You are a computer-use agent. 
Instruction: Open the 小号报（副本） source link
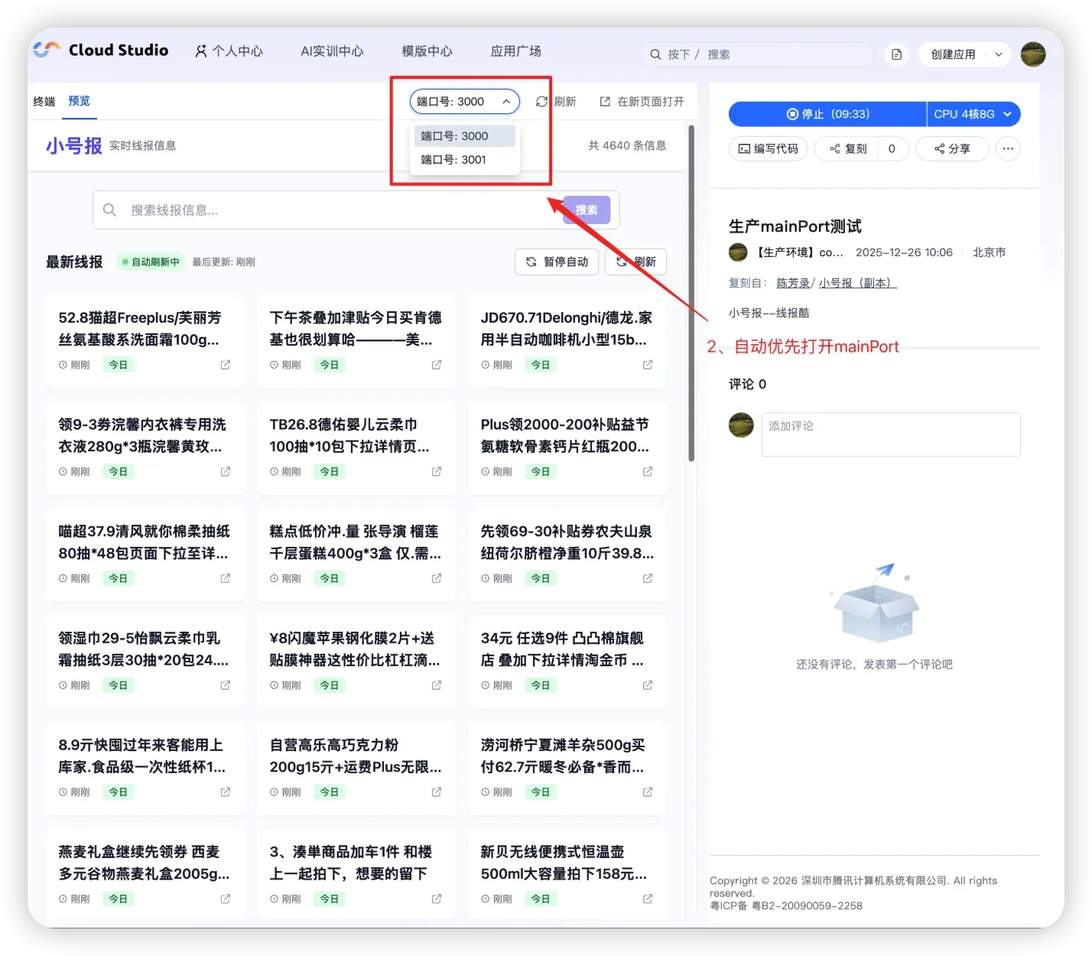click(857, 283)
